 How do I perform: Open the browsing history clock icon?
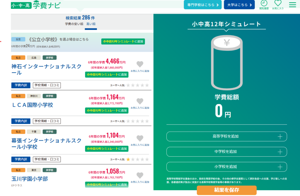tap(264, 5)
